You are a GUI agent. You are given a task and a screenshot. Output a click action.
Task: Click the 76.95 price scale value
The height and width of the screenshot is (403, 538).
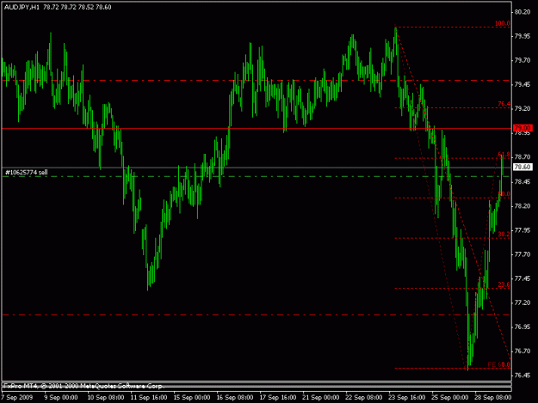(522, 327)
